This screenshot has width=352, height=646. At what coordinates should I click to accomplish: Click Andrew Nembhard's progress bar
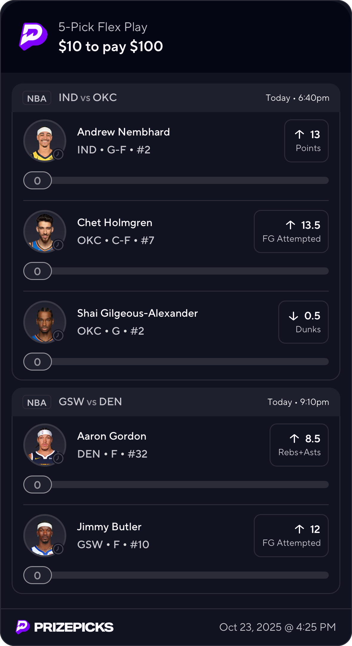pos(190,180)
